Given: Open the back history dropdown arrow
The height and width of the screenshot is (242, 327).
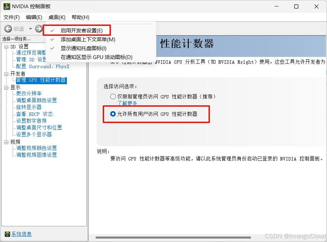Looking at the screenshot, I should click(30, 29).
